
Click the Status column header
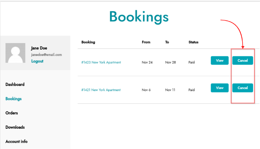tap(193, 42)
